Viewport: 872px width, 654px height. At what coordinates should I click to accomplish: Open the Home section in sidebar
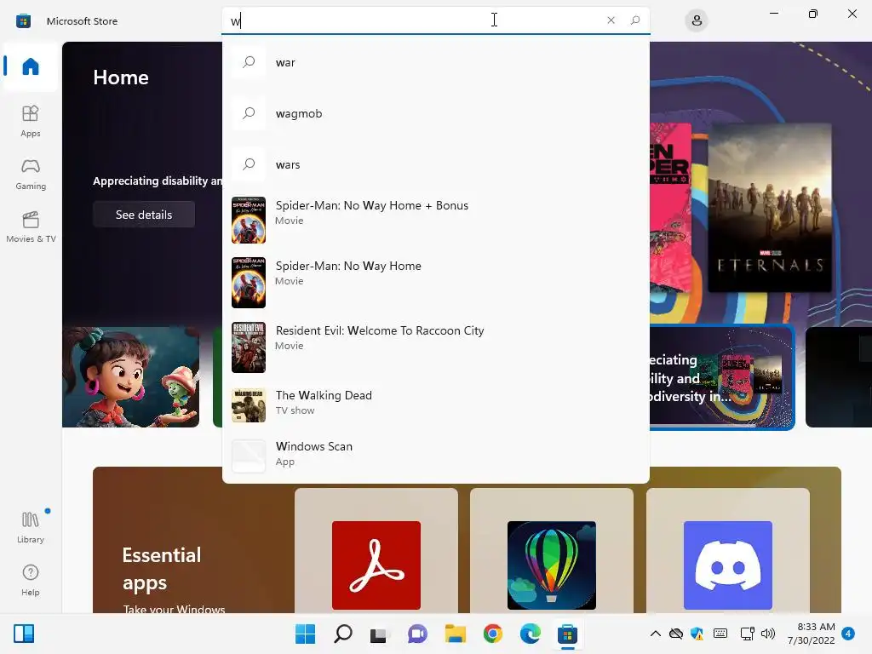pyautogui.click(x=31, y=66)
